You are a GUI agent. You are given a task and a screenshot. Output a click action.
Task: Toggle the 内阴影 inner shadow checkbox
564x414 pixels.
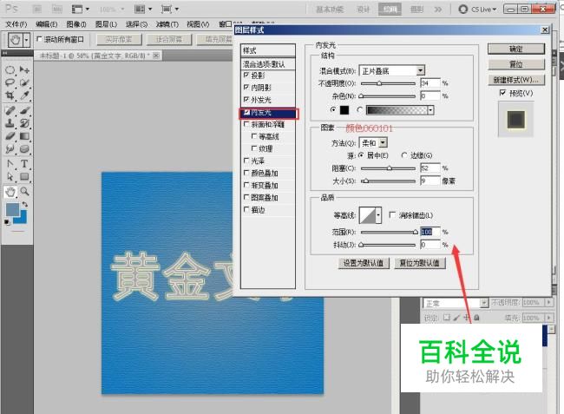point(246,87)
